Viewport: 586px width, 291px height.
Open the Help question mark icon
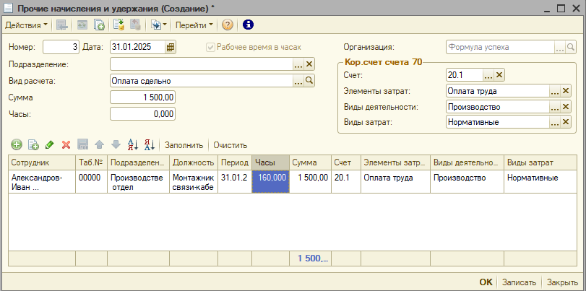228,25
